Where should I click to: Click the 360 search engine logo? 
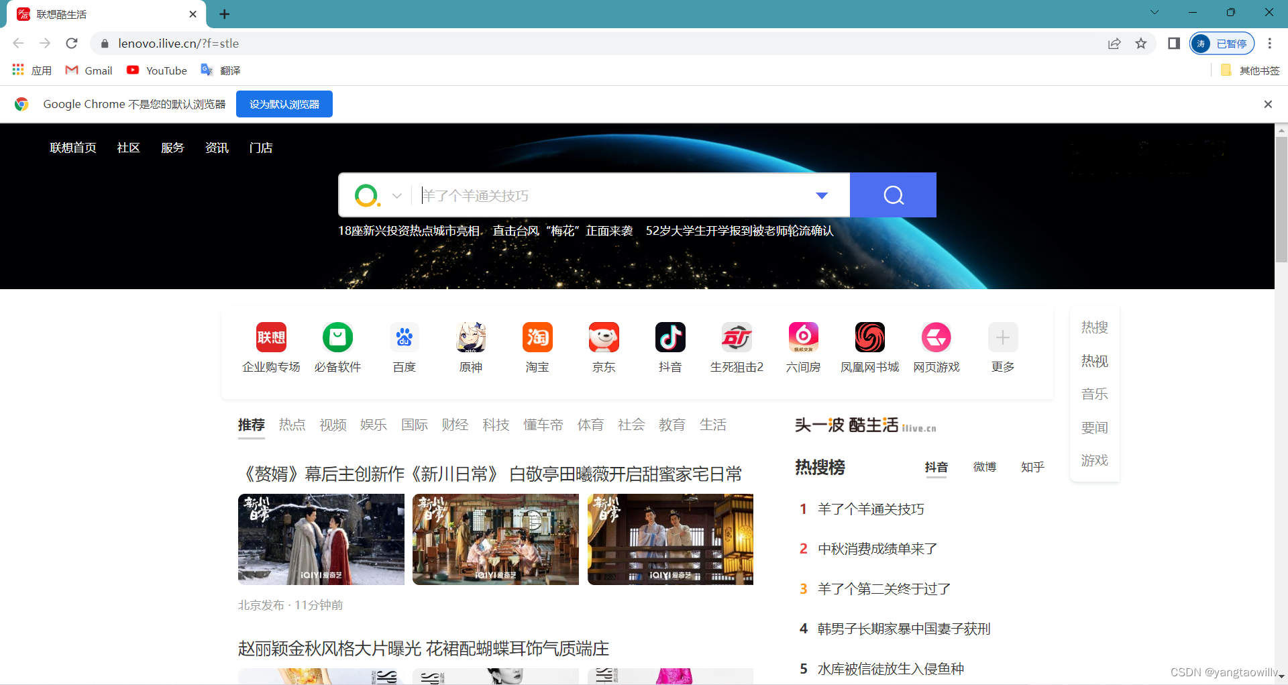pyautogui.click(x=367, y=195)
